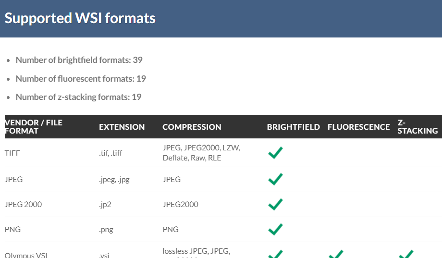Screen dimensions: 442x258
Task: Click the 'Supported WSI formats' page heading
Action: click(x=80, y=18)
